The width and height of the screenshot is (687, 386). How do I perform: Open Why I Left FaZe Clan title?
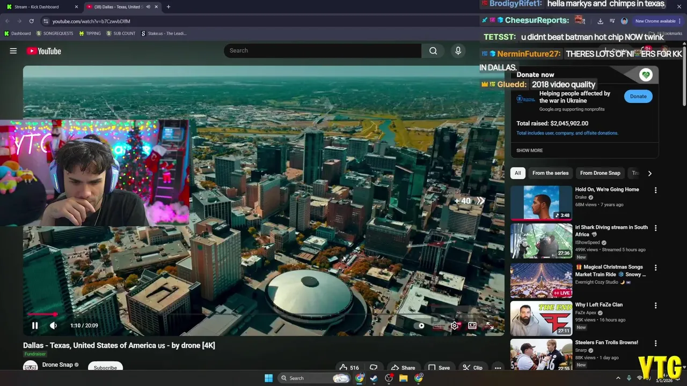click(x=599, y=305)
